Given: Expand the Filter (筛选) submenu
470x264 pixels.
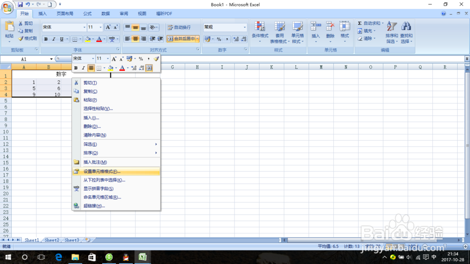Looking at the screenshot, I should (x=156, y=144).
